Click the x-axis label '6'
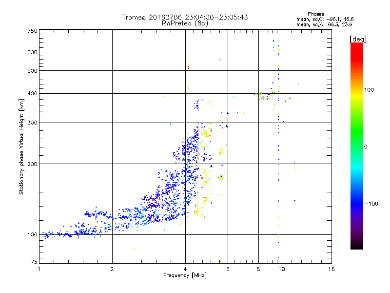This screenshot has width=390, height=293. [228, 269]
